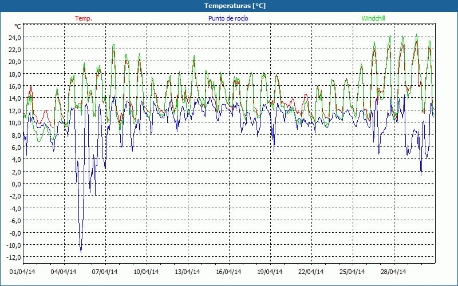
Task: Click the 10/04/14 date label
Action: 146,272
